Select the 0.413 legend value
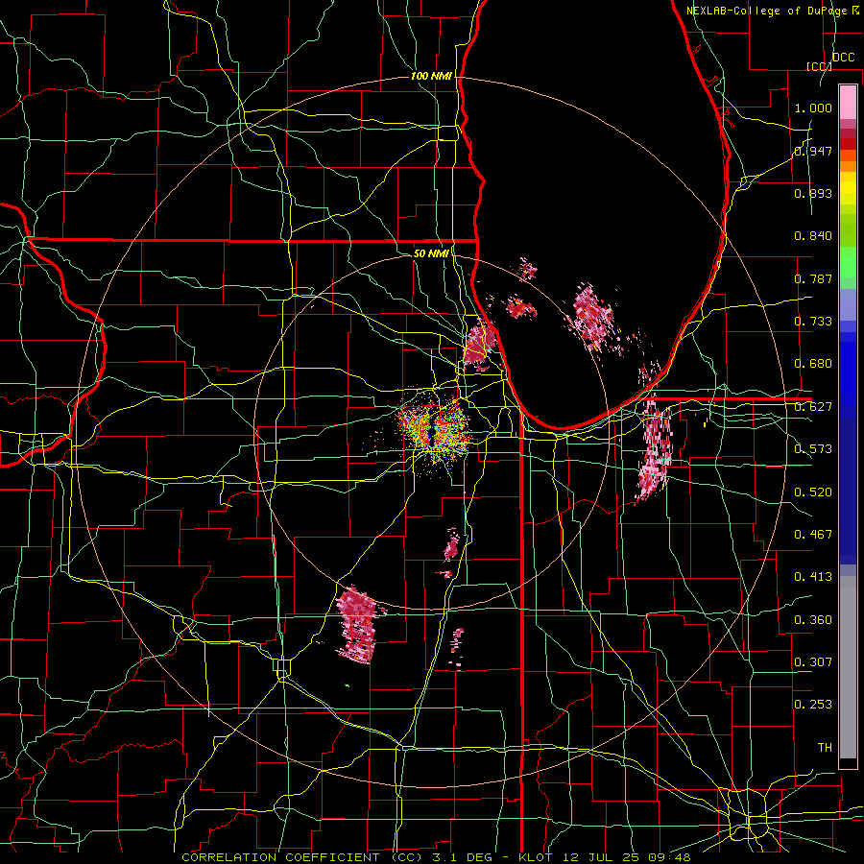 pyautogui.click(x=813, y=577)
